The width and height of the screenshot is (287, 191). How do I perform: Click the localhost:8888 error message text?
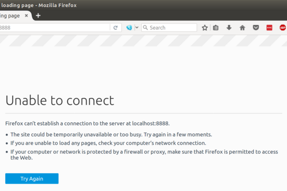(x=87, y=123)
